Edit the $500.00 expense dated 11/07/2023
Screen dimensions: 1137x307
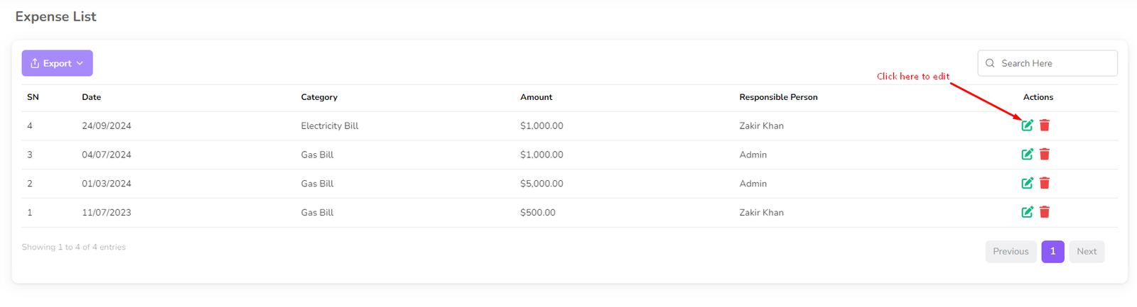1027,212
